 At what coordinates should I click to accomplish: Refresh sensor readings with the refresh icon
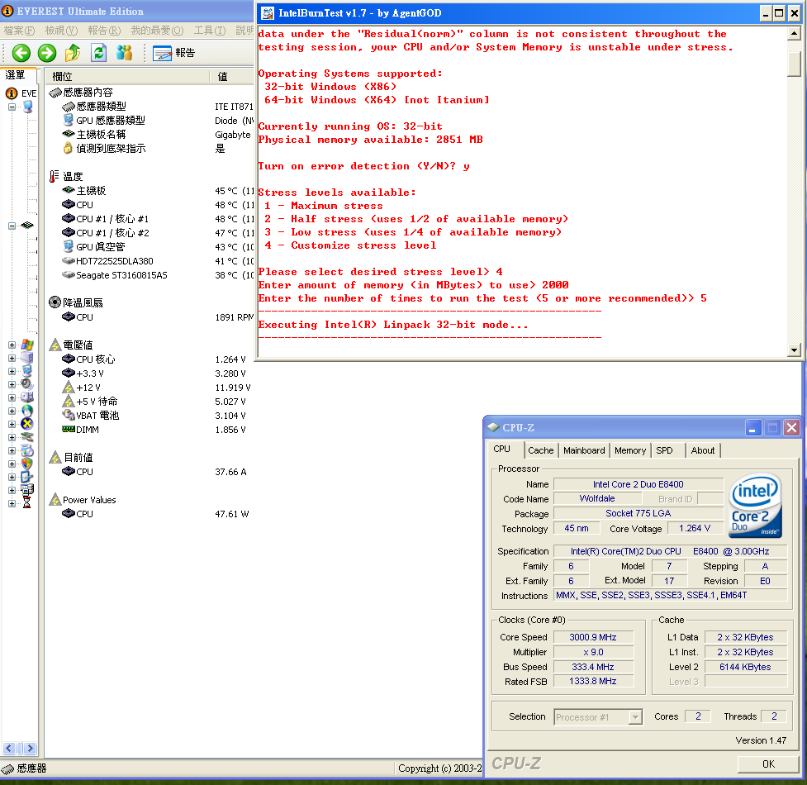(x=99, y=53)
